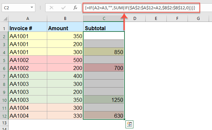212x130 pixels.
Task: Select cell B4 with amount 300
Action: 65,52
